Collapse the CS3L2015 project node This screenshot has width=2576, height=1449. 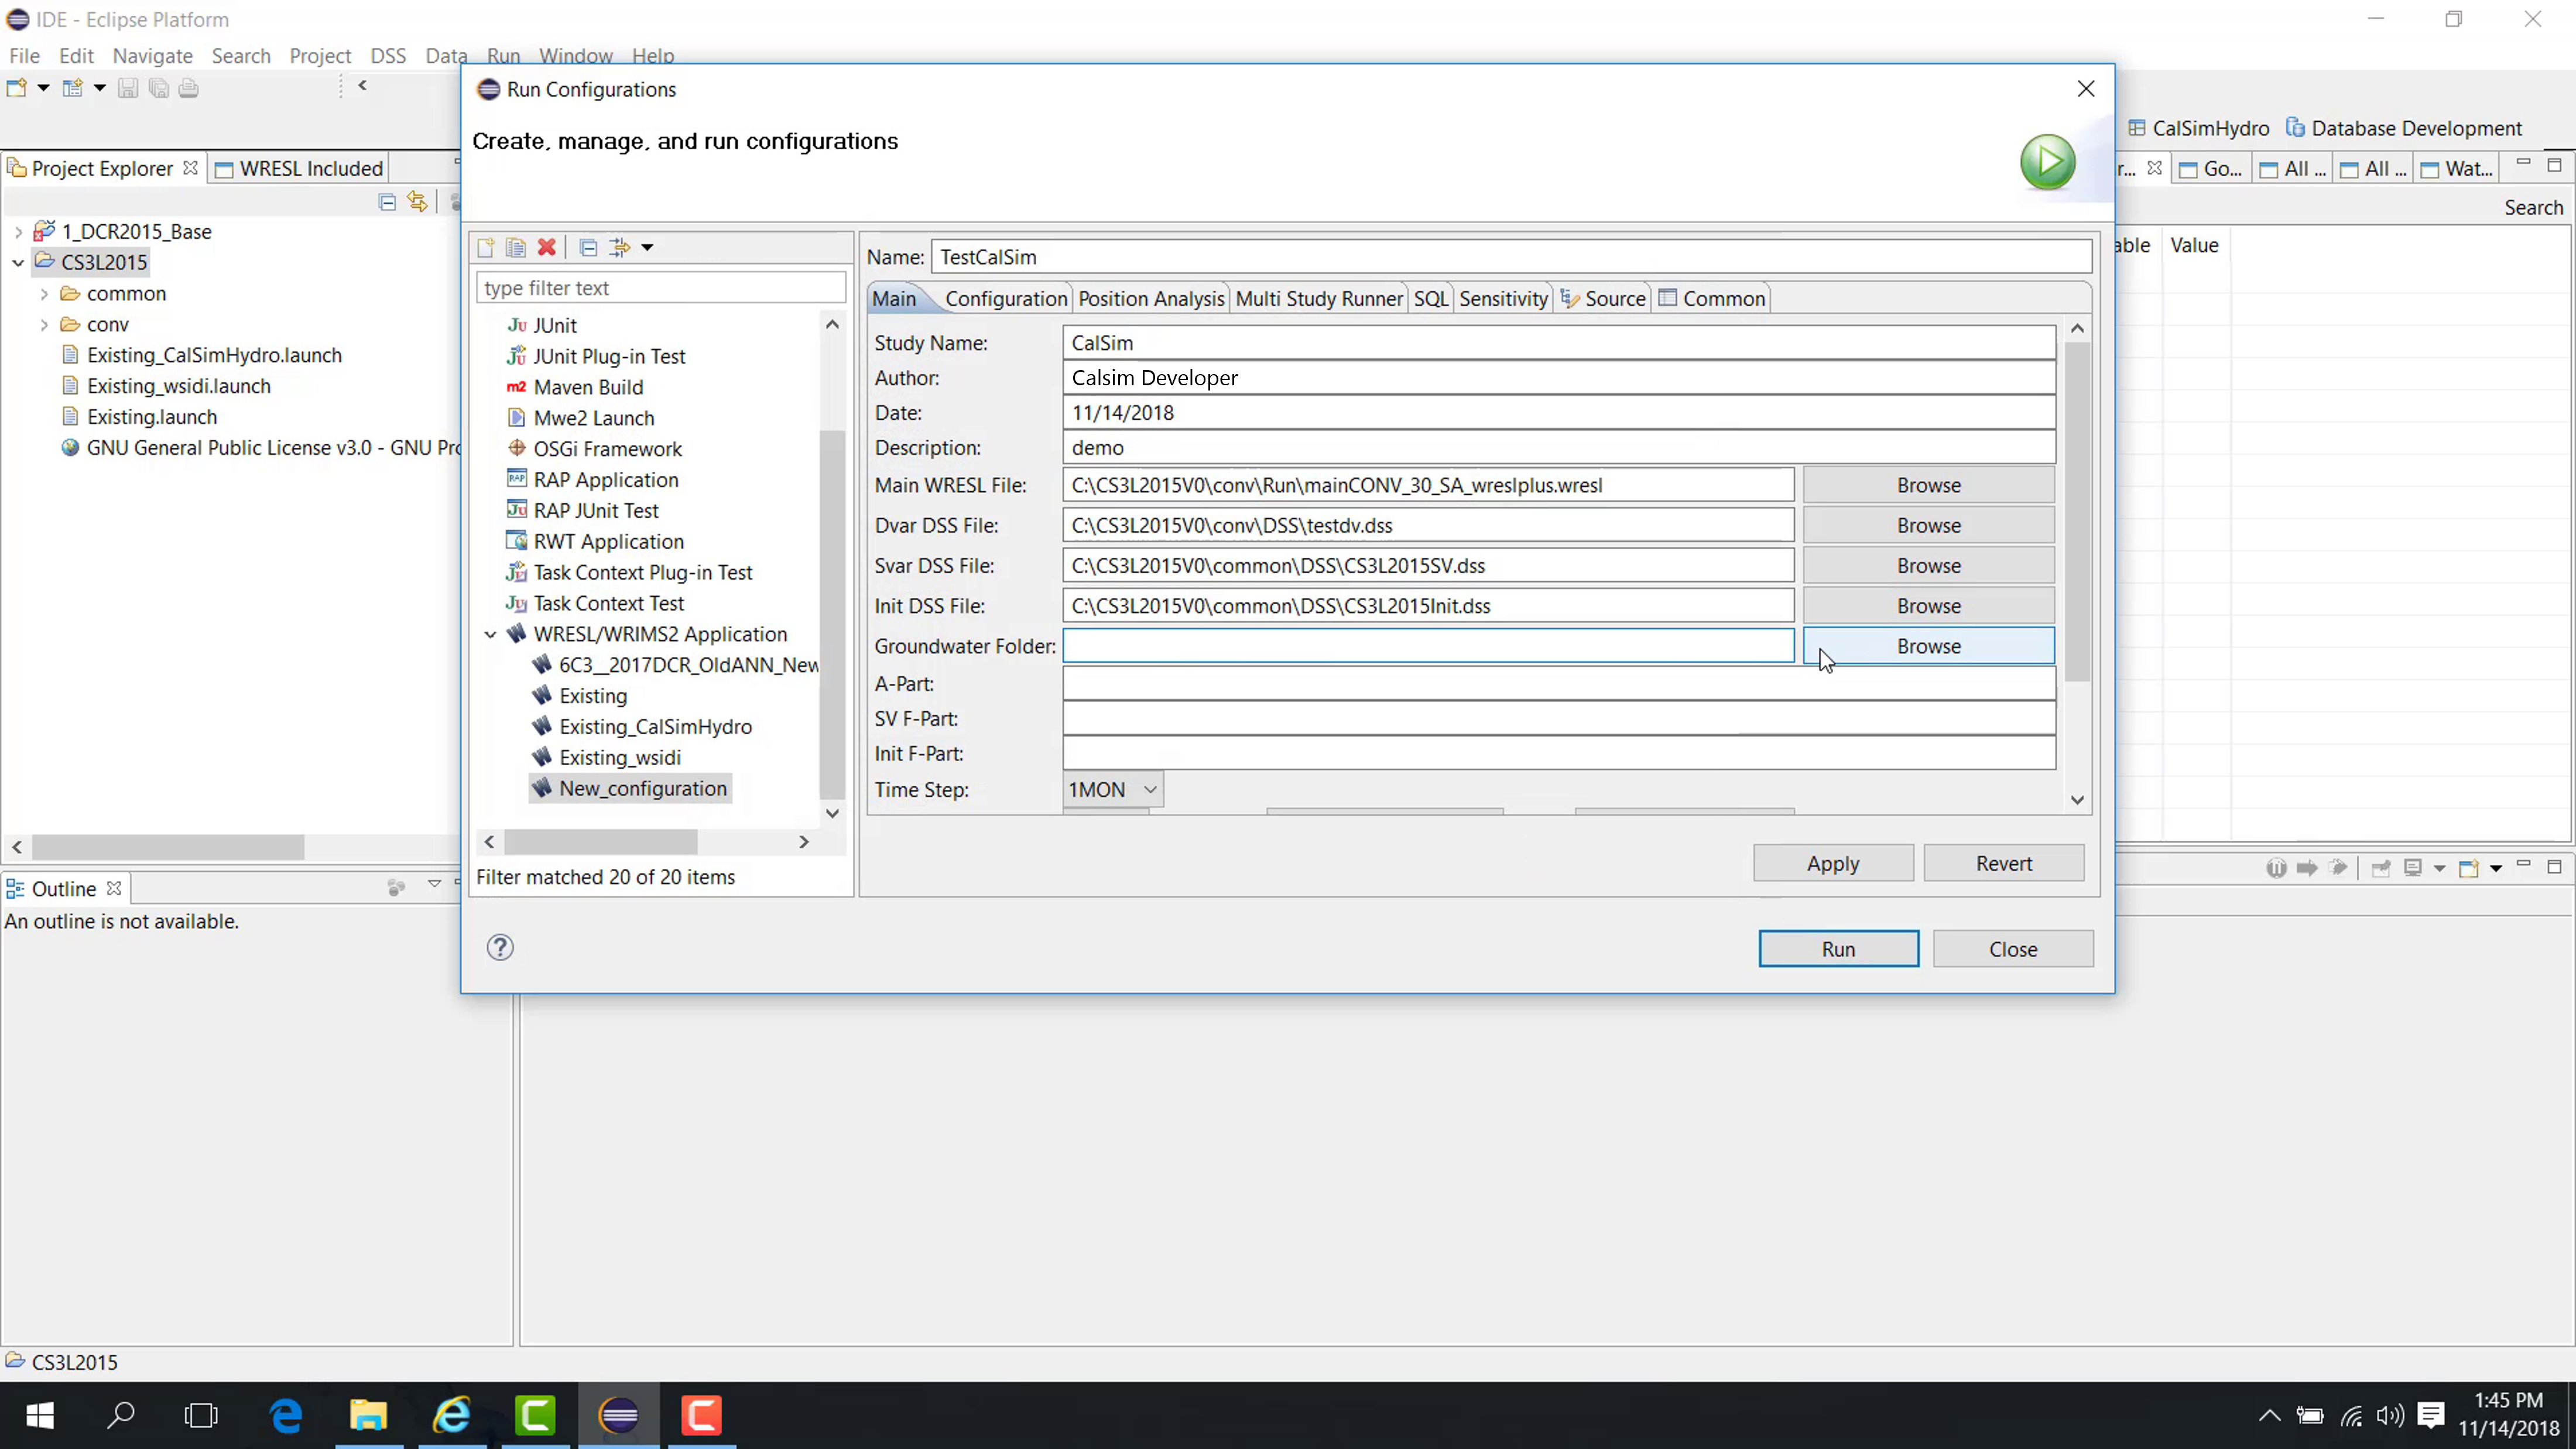click(19, 262)
